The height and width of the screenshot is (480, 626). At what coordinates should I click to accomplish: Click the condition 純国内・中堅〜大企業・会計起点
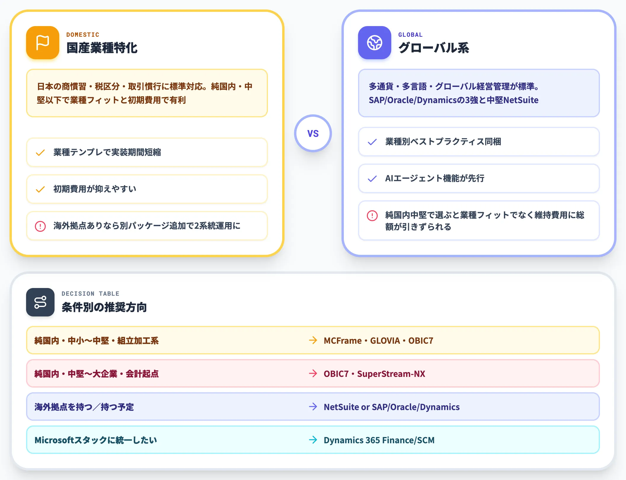click(x=97, y=374)
